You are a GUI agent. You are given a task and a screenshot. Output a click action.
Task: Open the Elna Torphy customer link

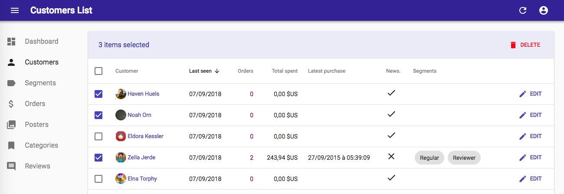pos(142,179)
